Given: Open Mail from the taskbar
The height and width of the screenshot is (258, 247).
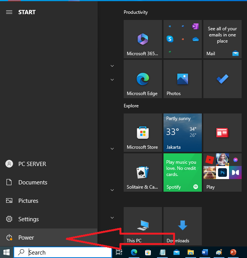Looking at the screenshot, I should point(177,252).
